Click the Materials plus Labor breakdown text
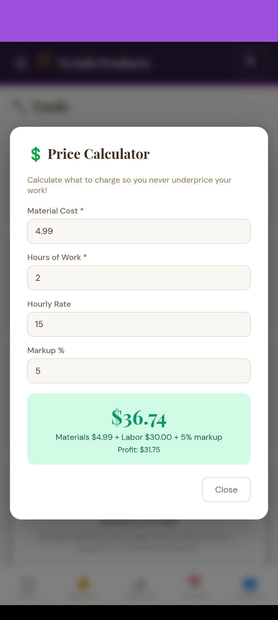The height and width of the screenshot is (620, 278). coord(139,437)
